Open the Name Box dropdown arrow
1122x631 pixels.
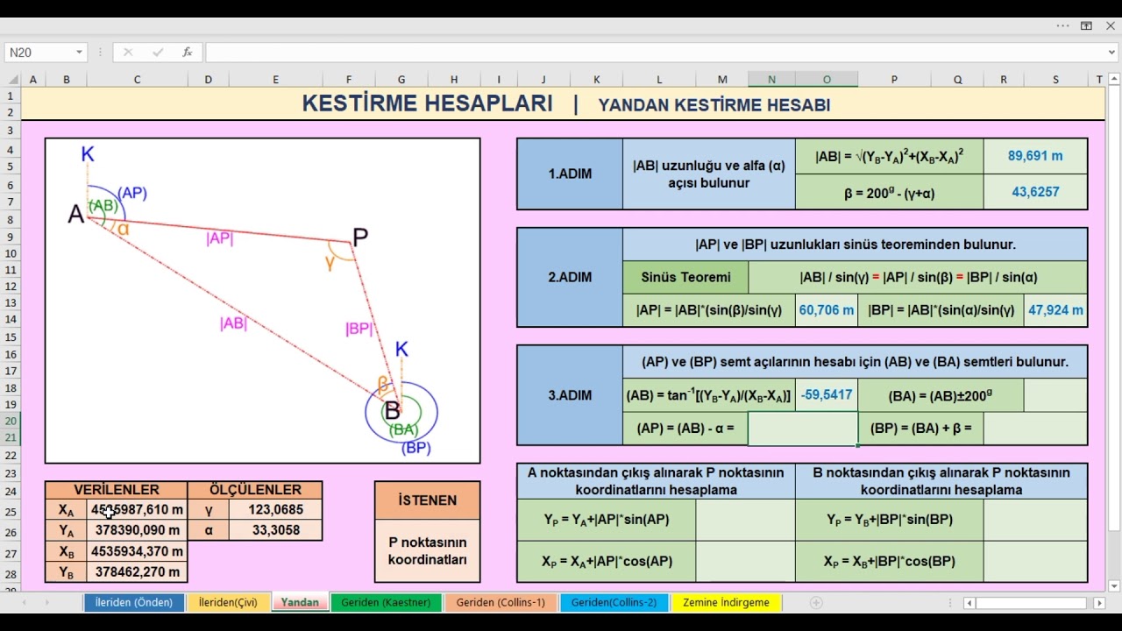pos(79,53)
